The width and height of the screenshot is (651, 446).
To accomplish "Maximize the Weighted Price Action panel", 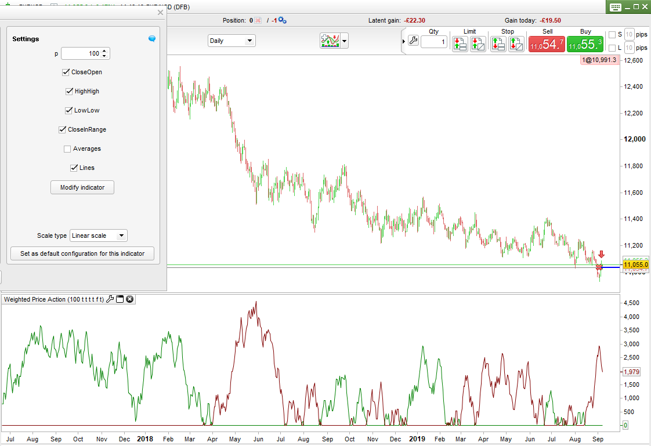I will coord(120,299).
